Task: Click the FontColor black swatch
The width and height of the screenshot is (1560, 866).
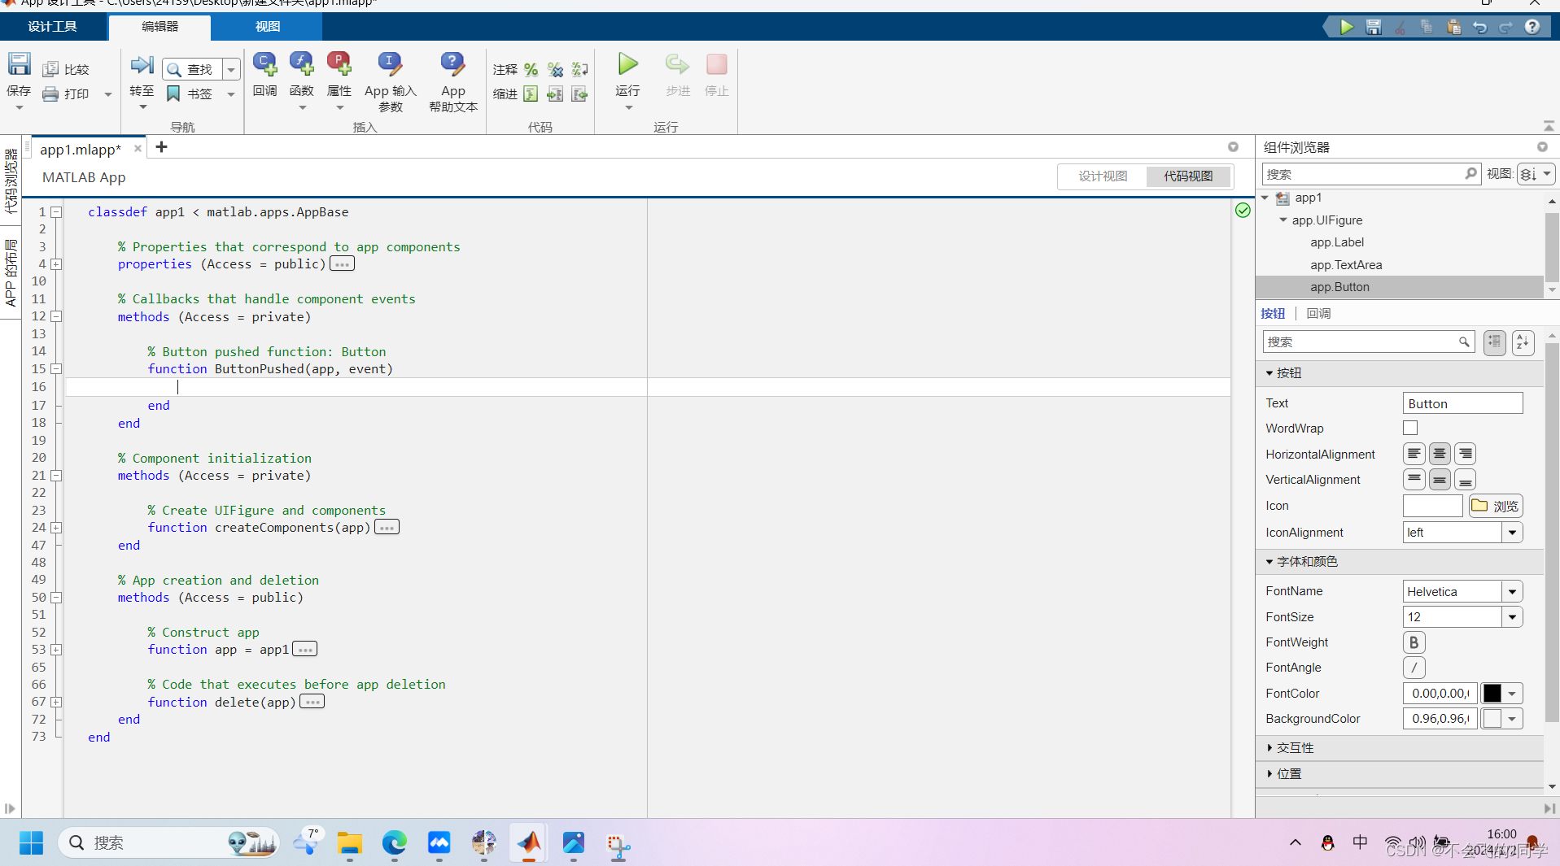Action: click(1492, 694)
